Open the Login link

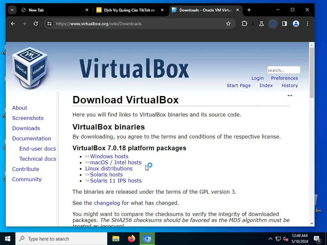257,78
